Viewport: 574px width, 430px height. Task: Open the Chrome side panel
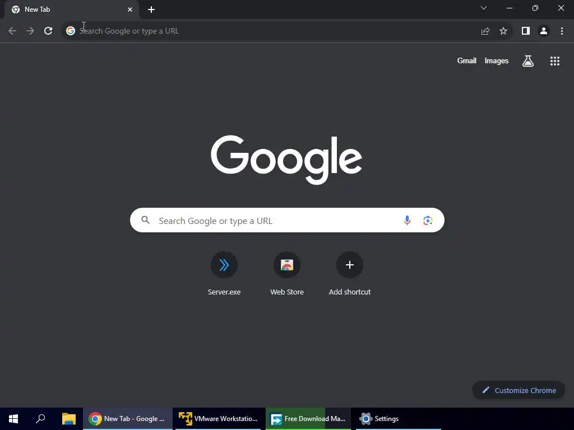(526, 31)
